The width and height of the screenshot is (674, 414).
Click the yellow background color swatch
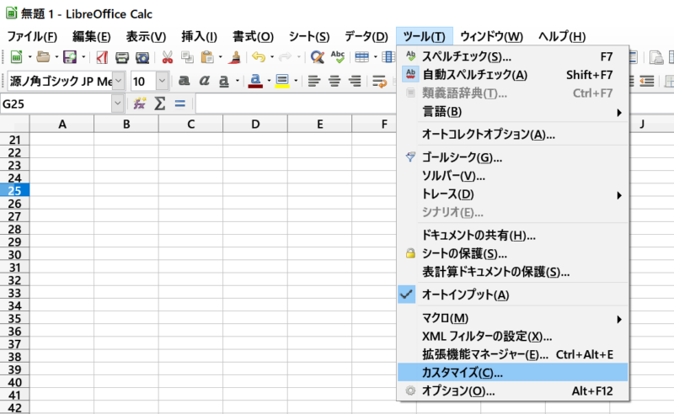coord(281,82)
